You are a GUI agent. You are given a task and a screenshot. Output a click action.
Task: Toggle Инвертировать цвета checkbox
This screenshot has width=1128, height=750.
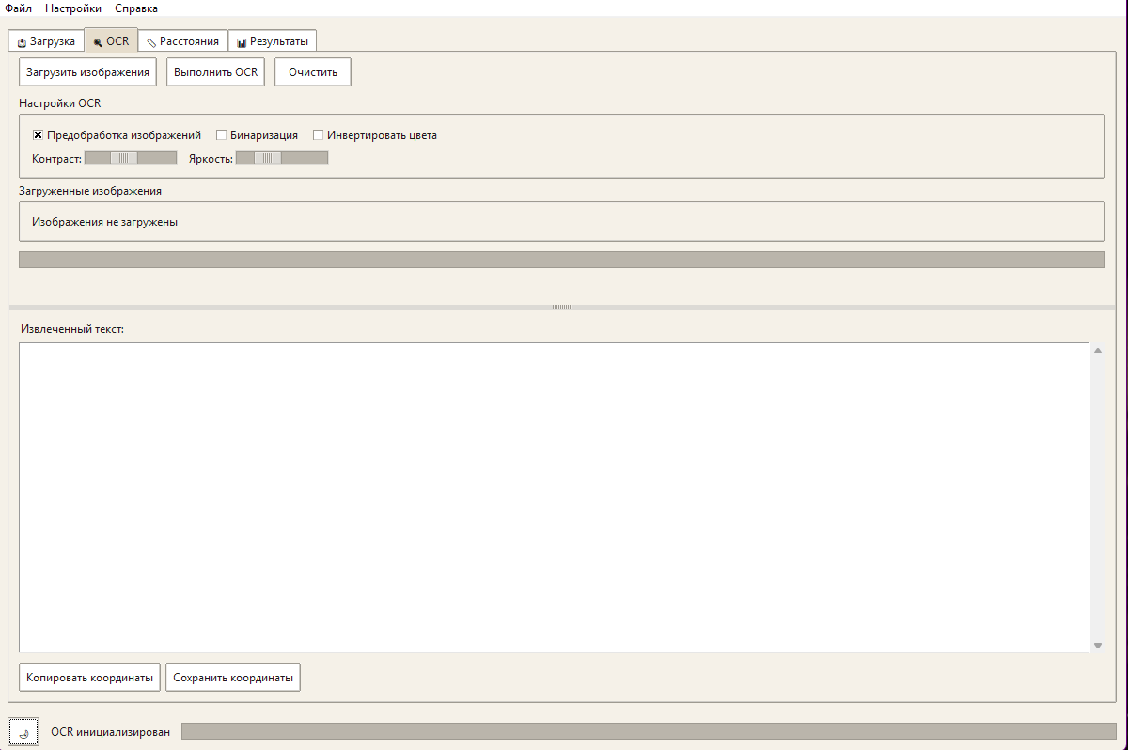[x=319, y=135]
